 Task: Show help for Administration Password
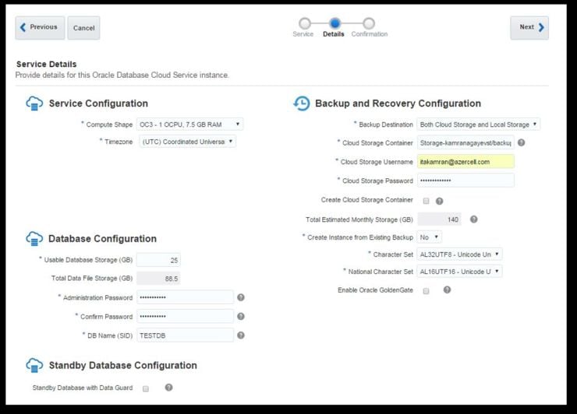[241, 297]
